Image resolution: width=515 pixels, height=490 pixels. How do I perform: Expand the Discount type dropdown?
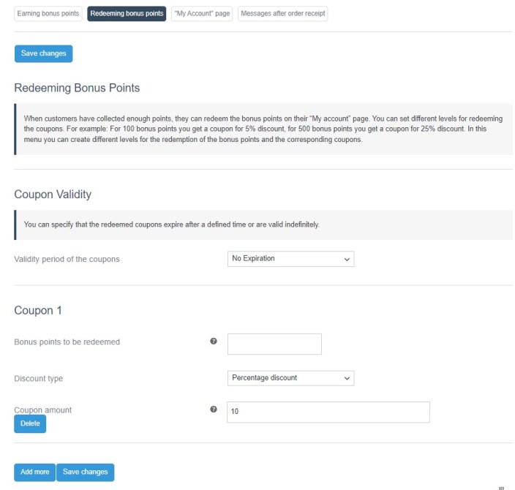[x=290, y=378]
